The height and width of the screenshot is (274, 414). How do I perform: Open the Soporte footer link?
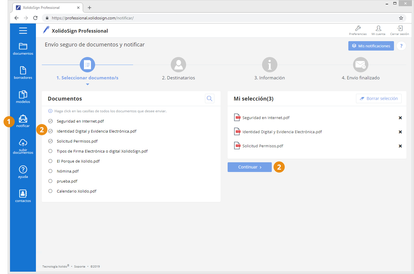pos(80,267)
